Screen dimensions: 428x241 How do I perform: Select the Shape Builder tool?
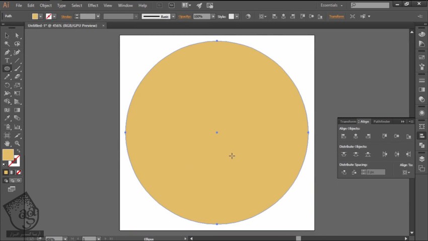[7, 102]
